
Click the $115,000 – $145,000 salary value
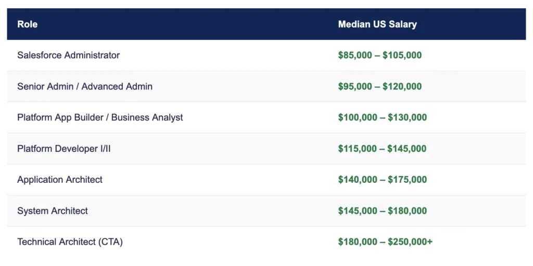[x=382, y=149]
